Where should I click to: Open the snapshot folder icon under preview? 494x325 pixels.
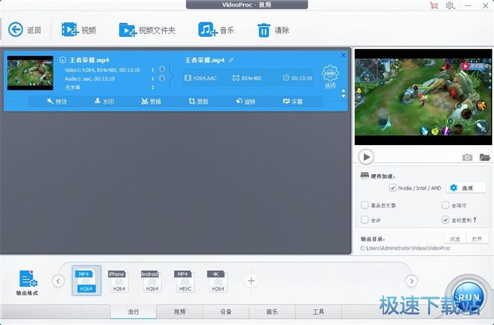pyautogui.click(x=485, y=157)
